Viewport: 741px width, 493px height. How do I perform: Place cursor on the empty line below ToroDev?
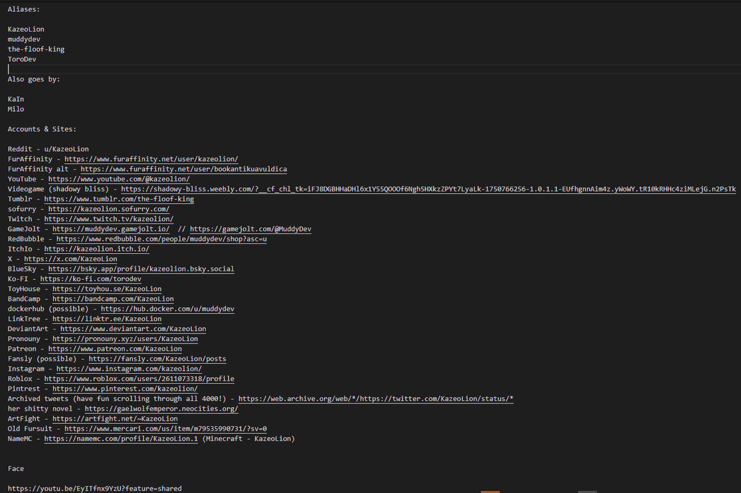[9, 69]
